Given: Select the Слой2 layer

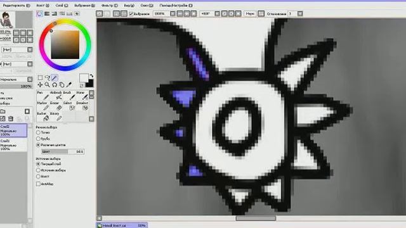Looking at the screenshot, I should click(x=13, y=130).
